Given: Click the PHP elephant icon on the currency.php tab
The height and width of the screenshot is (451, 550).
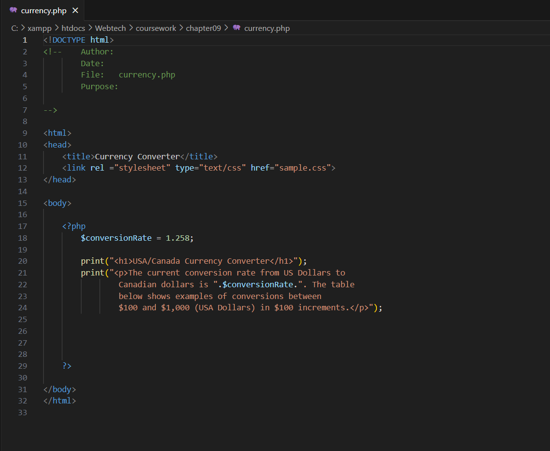Looking at the screenshot, I should click(x=14, y=10).
